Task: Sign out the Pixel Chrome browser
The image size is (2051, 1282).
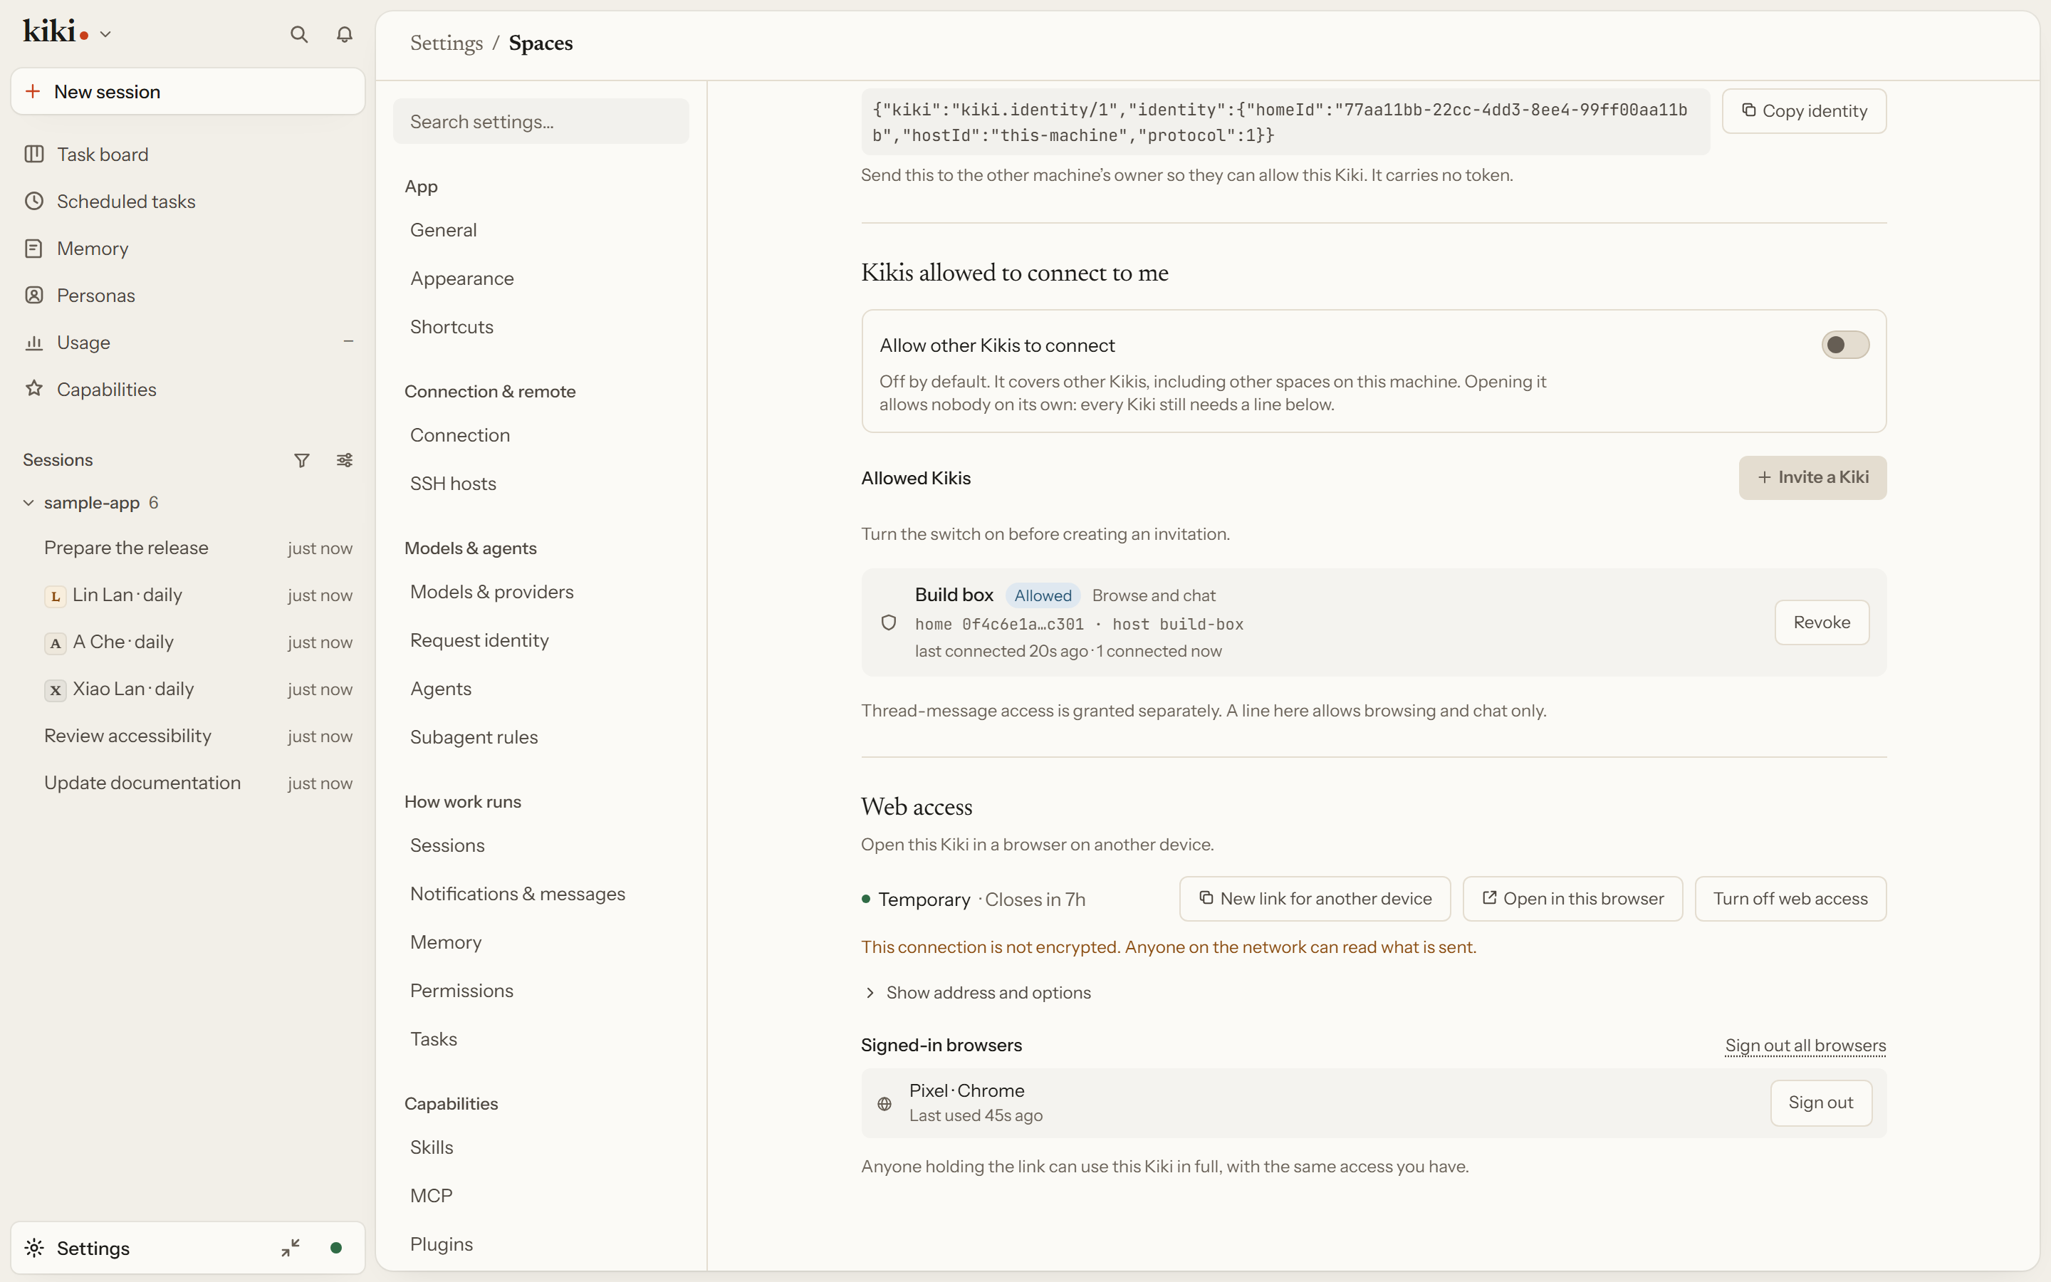Action: coord(1820,1103)
